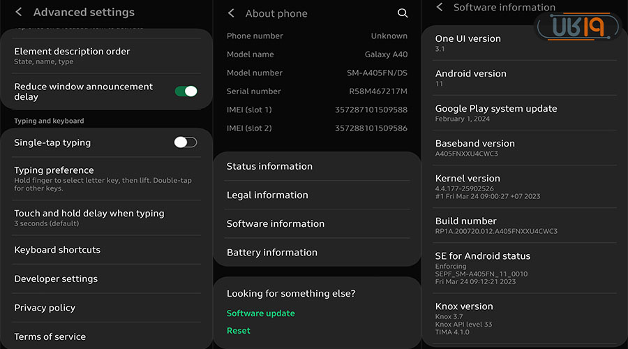Tap back arrow in Advanced settings header
628x349 pixels.
pyautogui.click(x=19, y=12)
